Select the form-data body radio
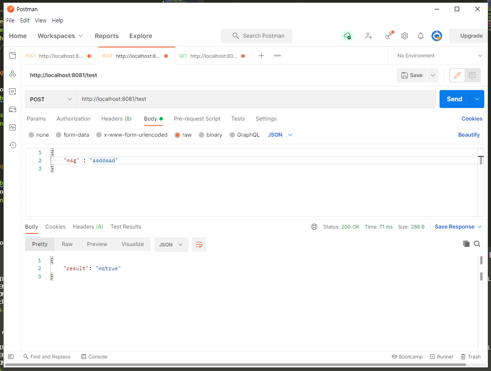Image resolution: width=491 pixels, height=371 pixels. [59, 135]
